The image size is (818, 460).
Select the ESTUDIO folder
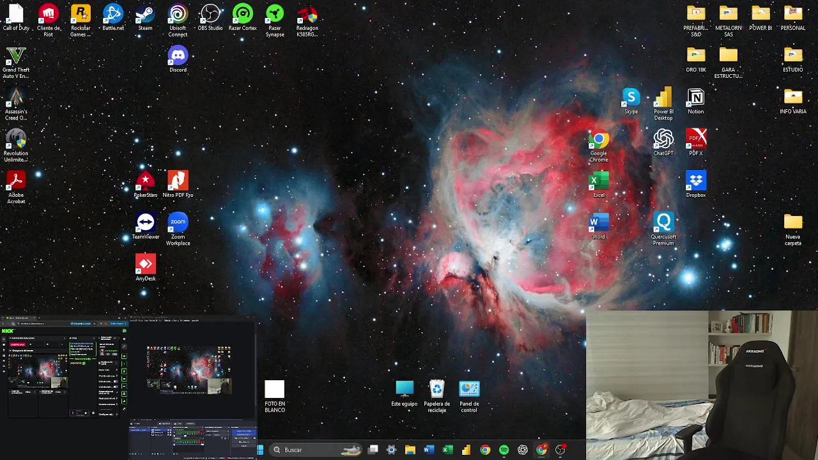[x=793, y=60]
